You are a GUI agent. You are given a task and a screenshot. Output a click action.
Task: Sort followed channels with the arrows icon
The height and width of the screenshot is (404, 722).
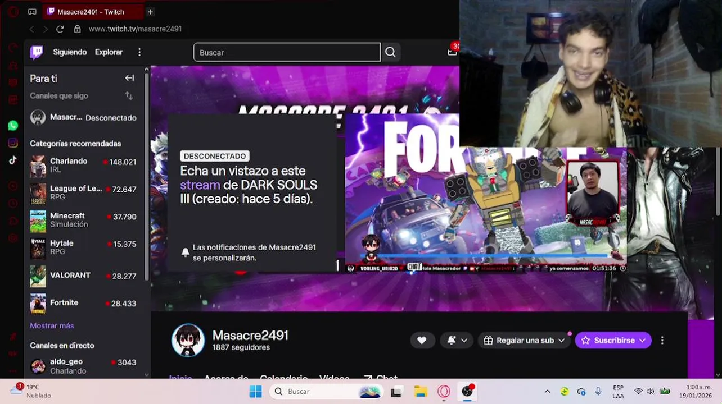tap(129, 96)
